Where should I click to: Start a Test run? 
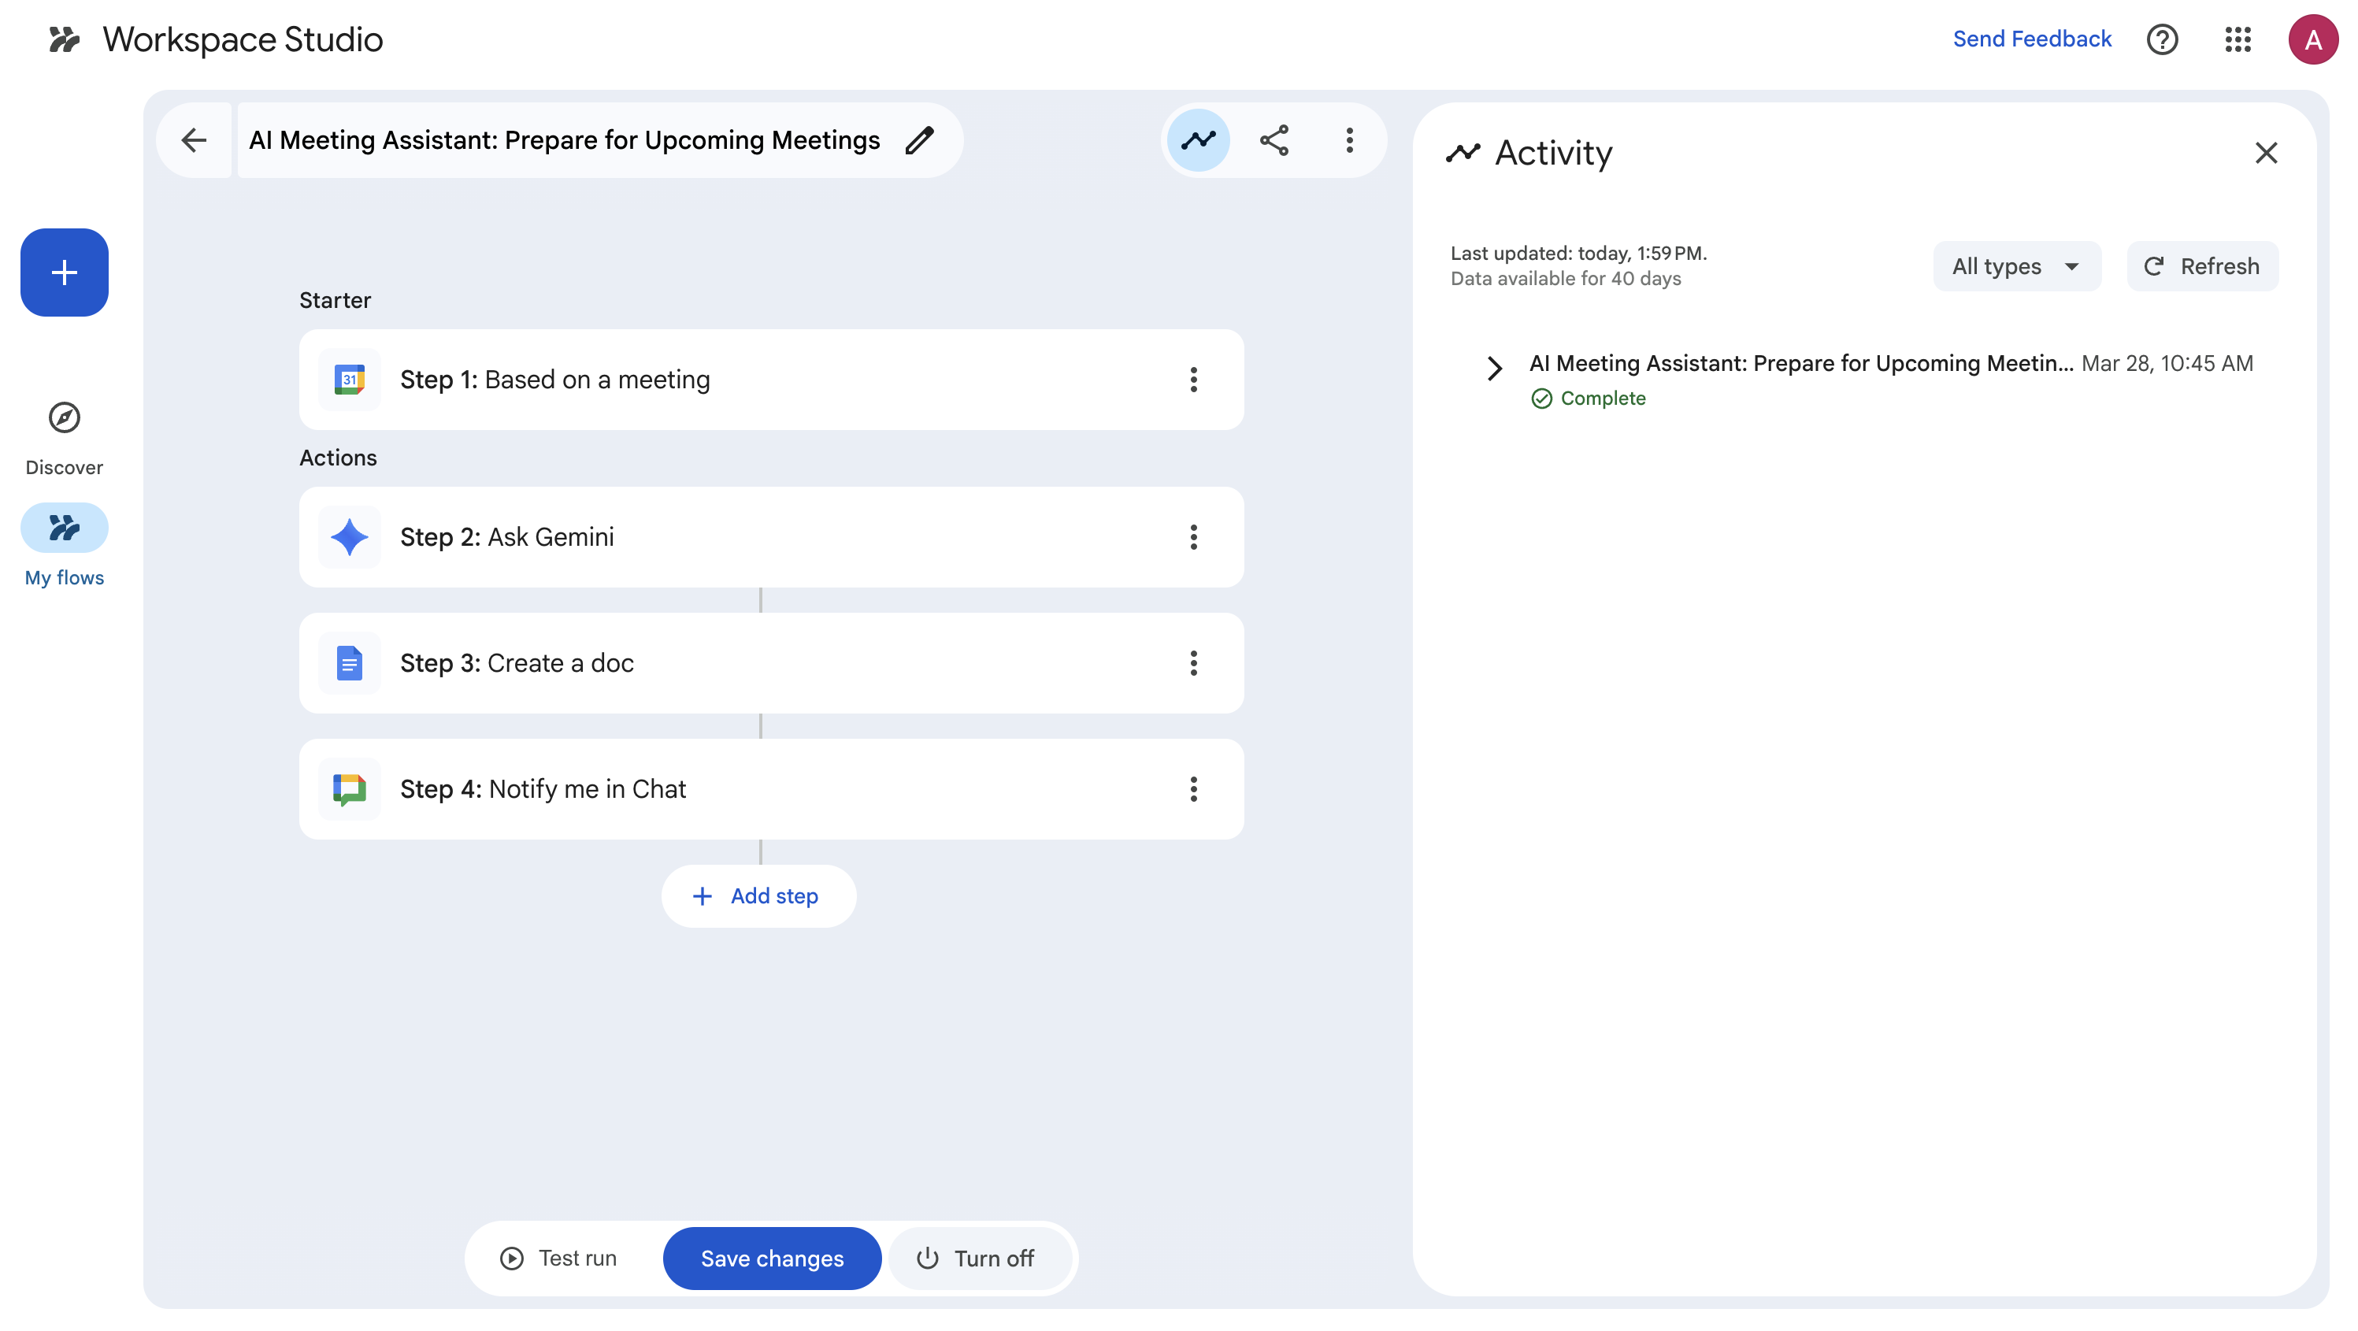tap(558, 1259)
